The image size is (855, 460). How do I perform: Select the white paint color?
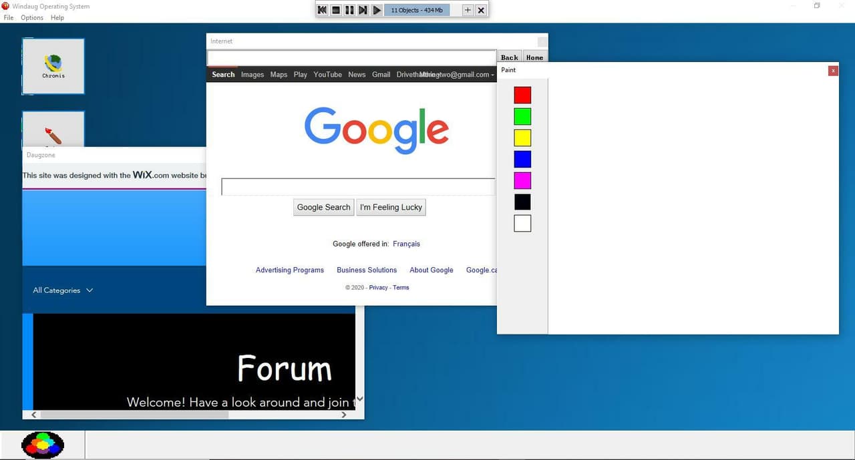tap(522, 223)
